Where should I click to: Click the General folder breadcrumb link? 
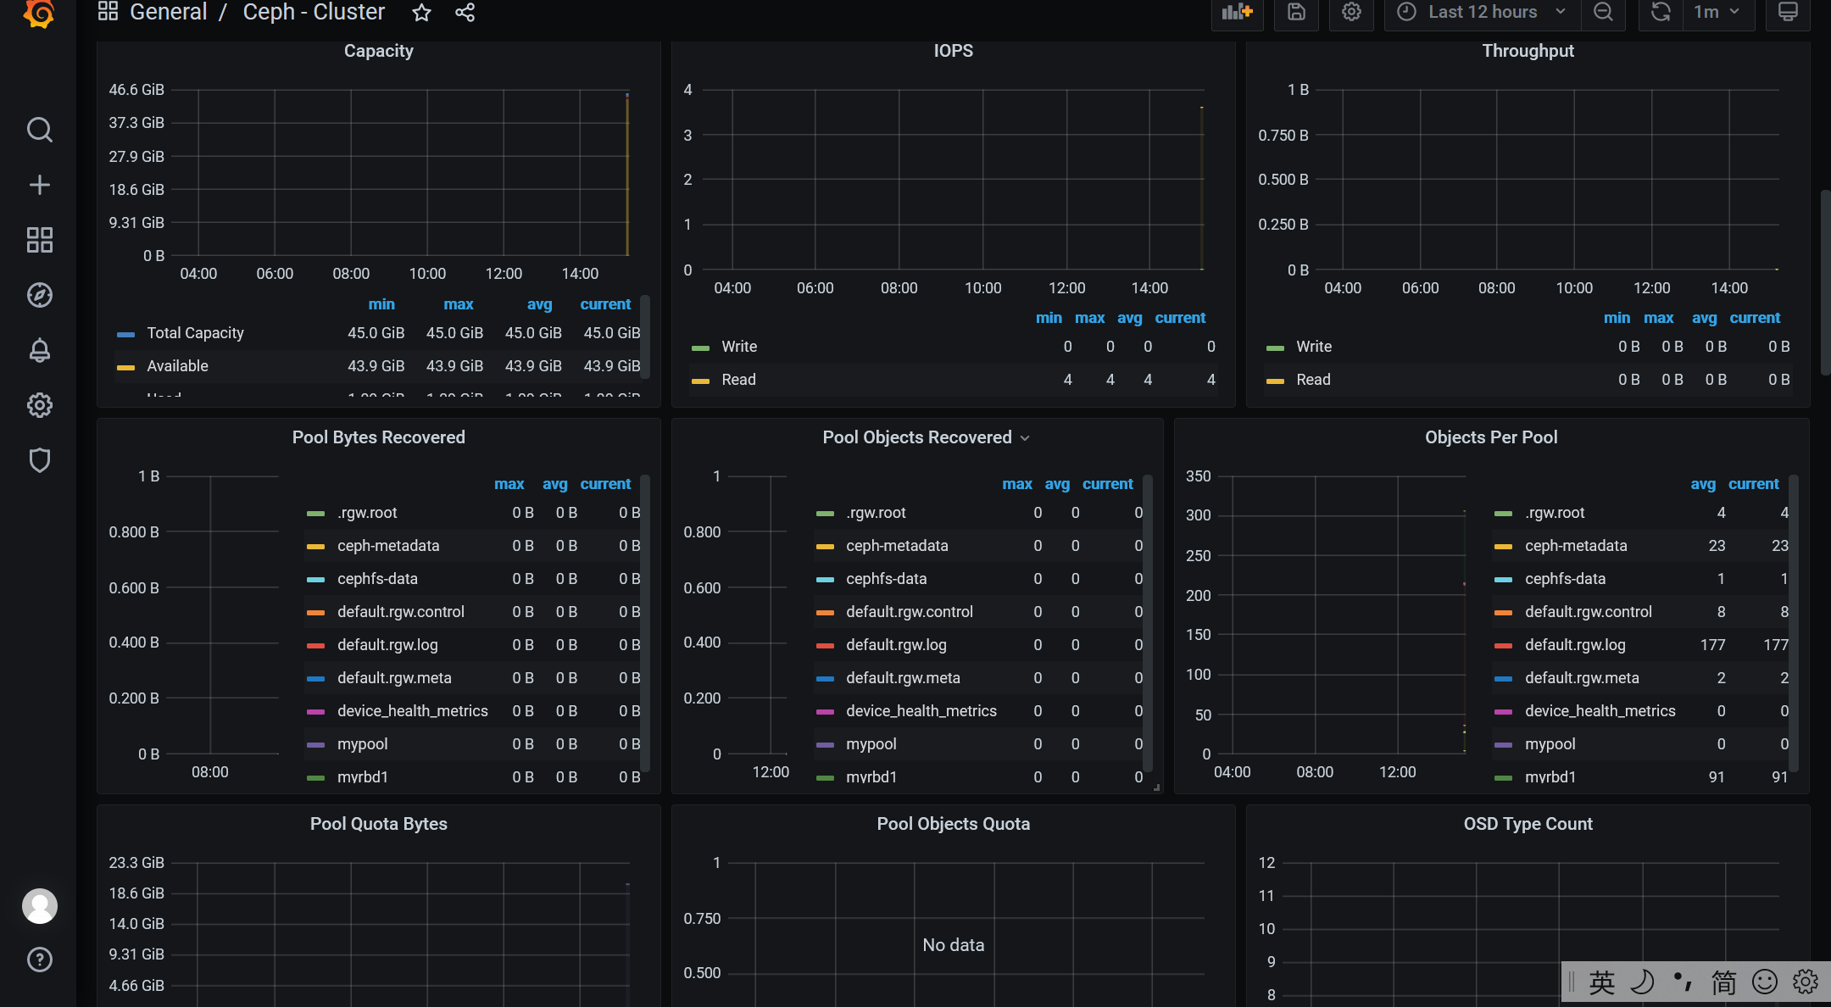168,13
